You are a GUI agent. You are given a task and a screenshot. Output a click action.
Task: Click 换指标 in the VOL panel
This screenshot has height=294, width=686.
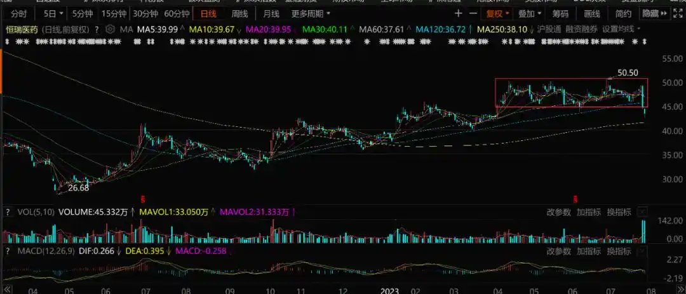coord(619,213)
